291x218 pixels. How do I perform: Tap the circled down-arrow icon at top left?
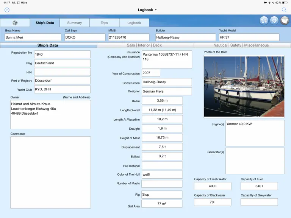tap(7, 10)
